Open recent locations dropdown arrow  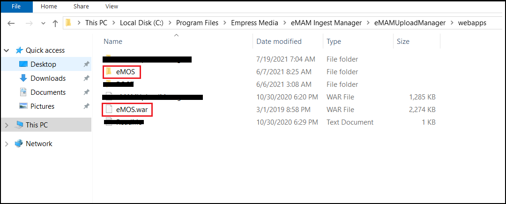[44, 23]
